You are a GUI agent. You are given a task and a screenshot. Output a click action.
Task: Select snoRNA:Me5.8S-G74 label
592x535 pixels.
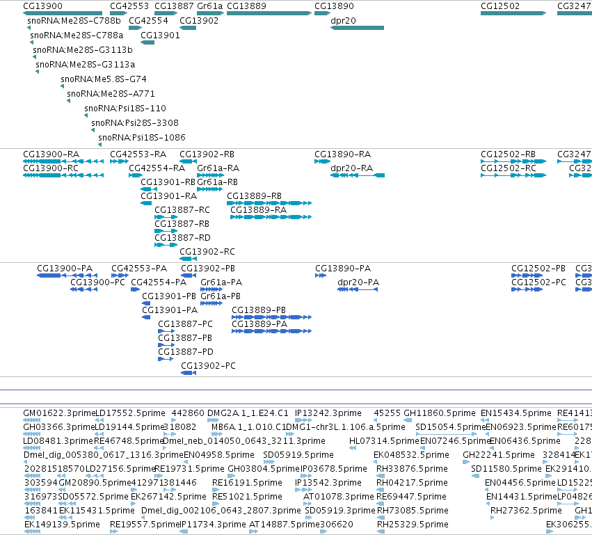coord(104,79)
